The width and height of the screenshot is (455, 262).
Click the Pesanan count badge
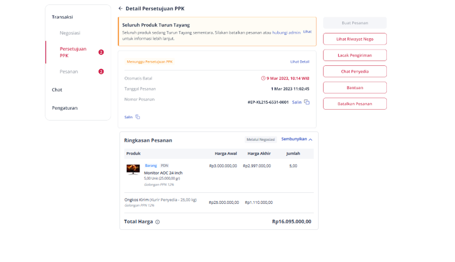click(101, 71)
